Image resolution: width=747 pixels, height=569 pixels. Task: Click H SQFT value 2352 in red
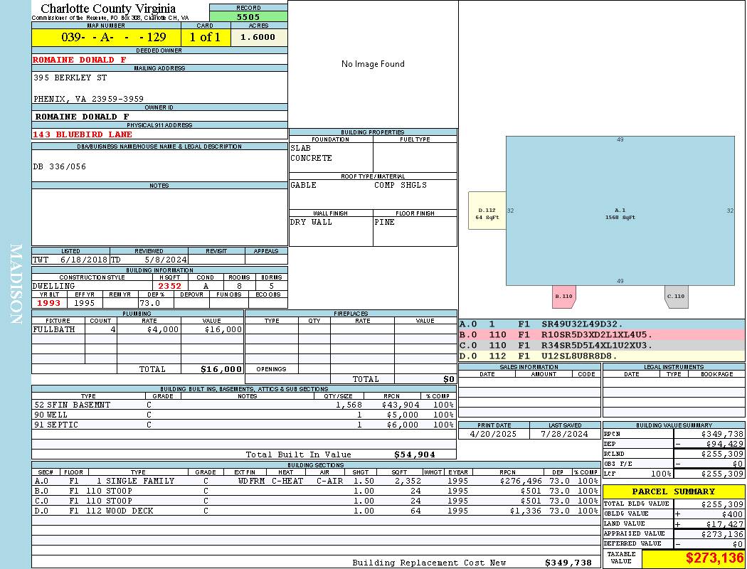169,286
